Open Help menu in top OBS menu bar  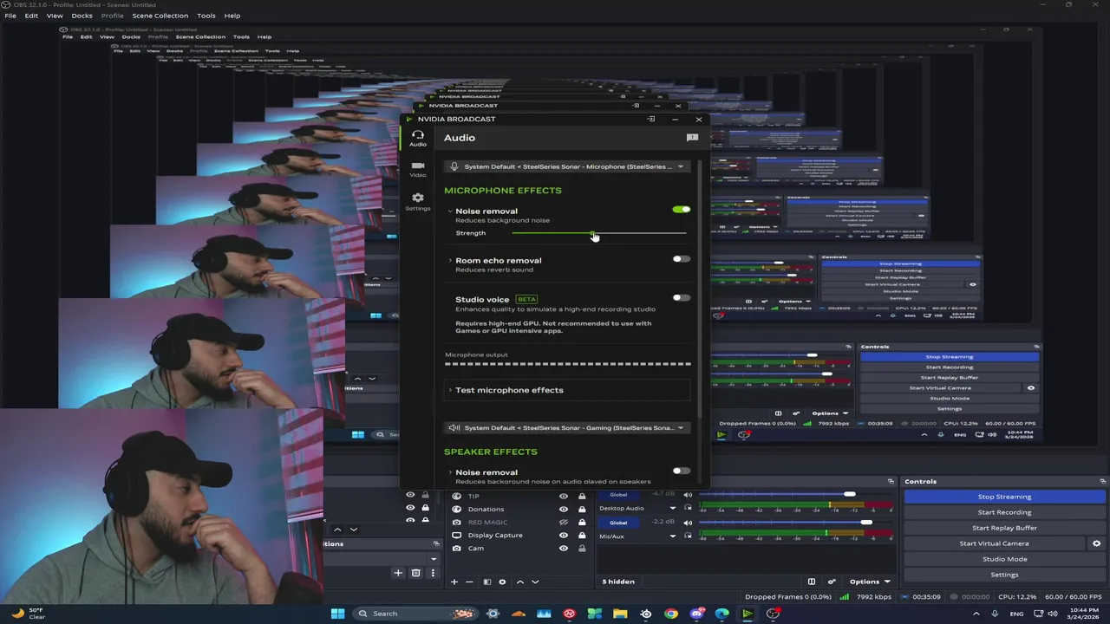point(232,16)
